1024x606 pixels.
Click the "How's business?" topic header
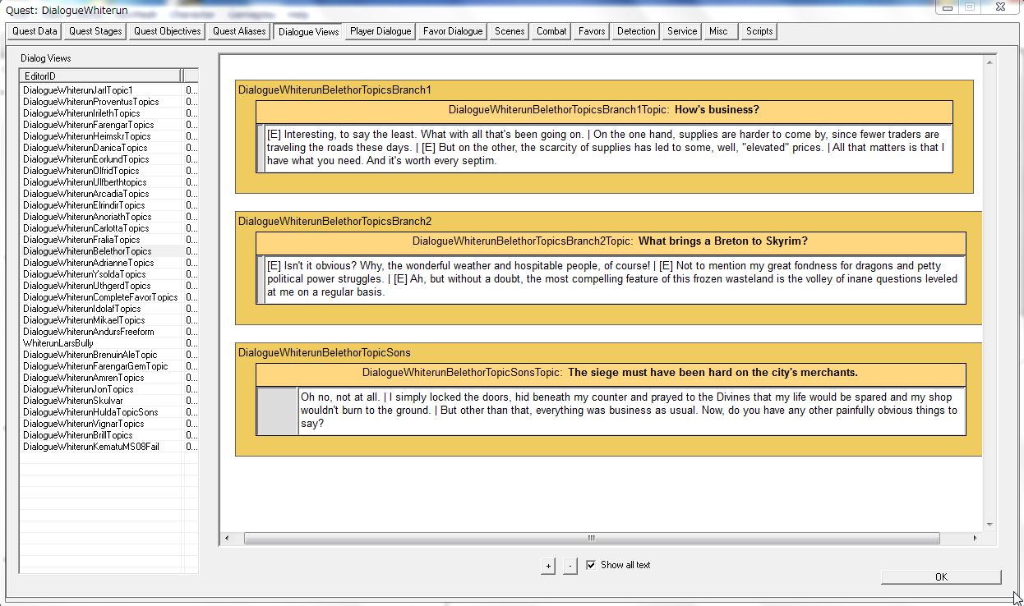(604, 111)
